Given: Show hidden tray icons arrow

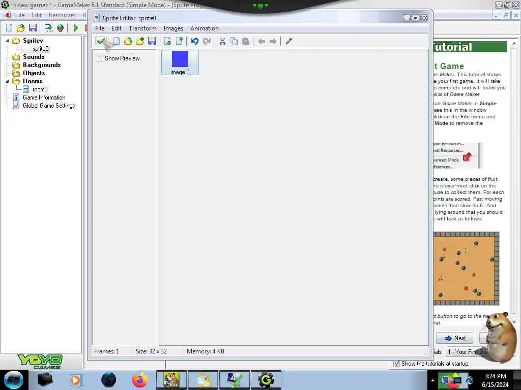Looking at the screenshot, I should pyautogui.click(x=432, y=380).
